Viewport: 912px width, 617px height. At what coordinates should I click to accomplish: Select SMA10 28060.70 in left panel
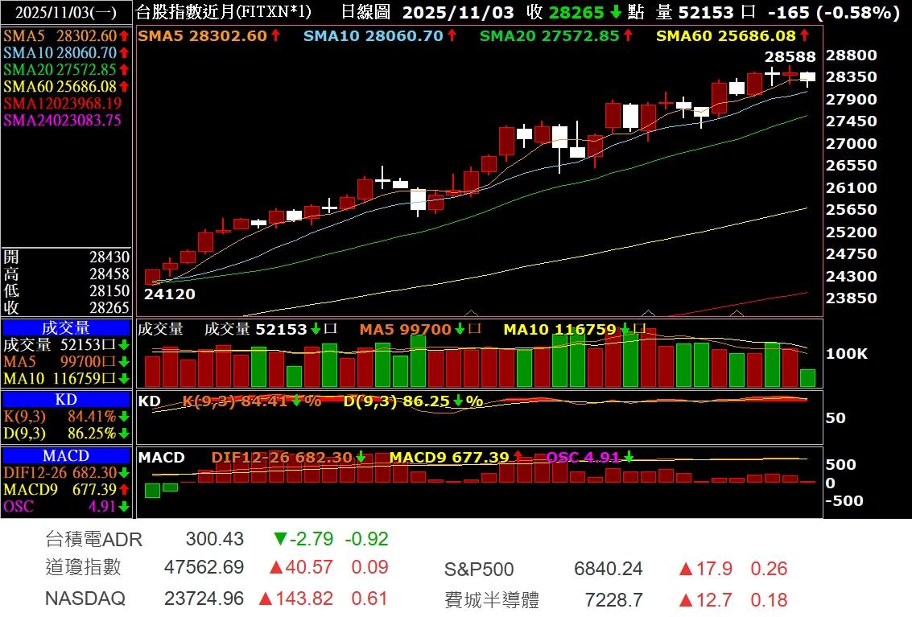point(66,52)
